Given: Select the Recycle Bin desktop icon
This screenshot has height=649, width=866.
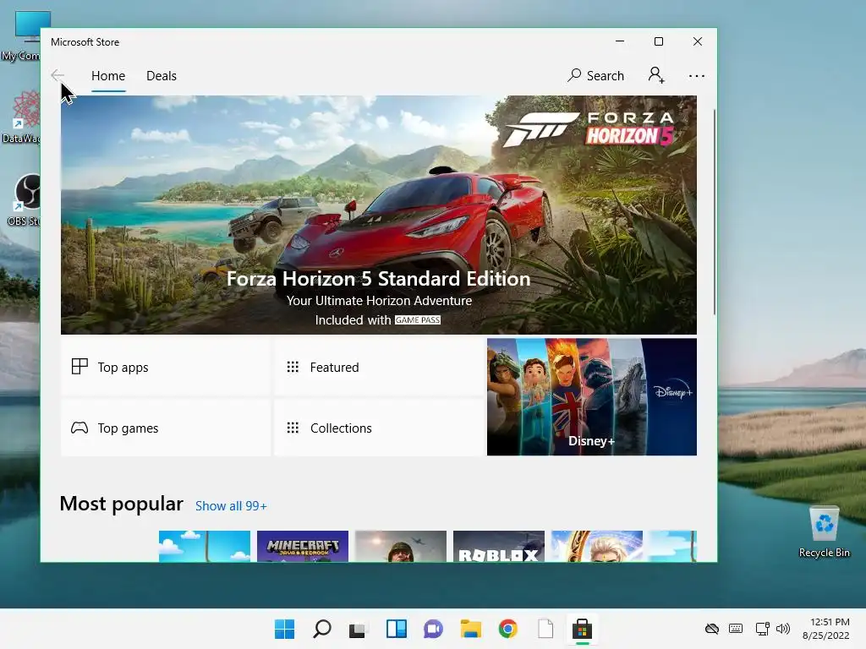Looking at the screenshot, I should tap(824, 532).
